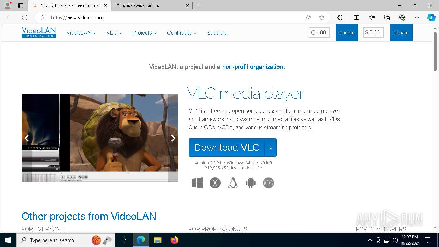
Task: Switch to VLC Official site tab
Action: point(69,5)
